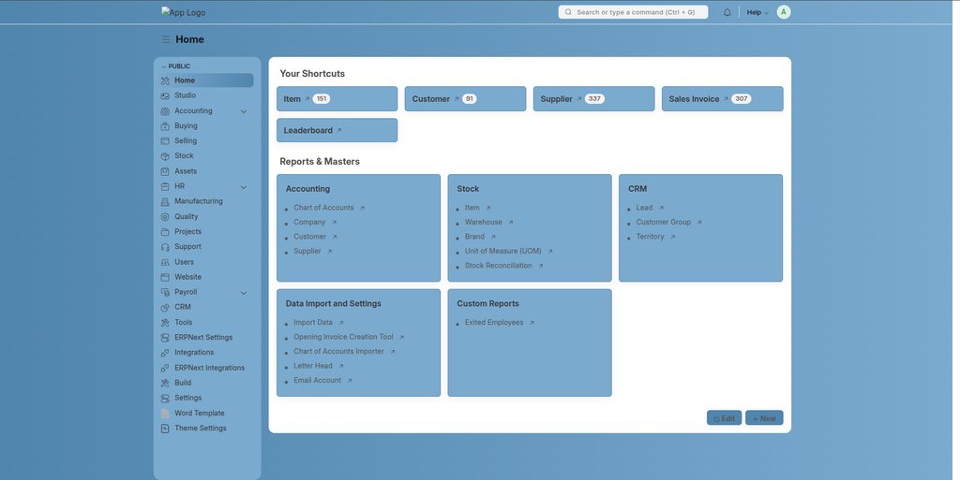Open Stock Reconciliation link
Viewport: 960px width, 480px height.
(499, 266)
